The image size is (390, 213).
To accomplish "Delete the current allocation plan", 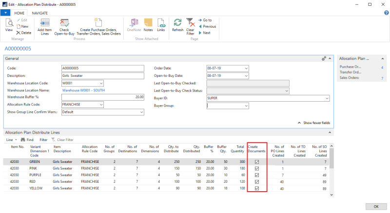I will tap(24, 33).
